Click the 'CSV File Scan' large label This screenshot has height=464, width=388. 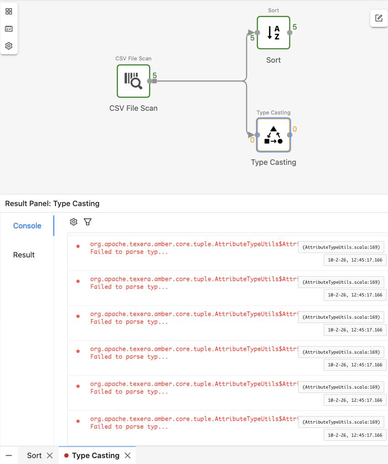pyautogui.click(x=133, y=109)
